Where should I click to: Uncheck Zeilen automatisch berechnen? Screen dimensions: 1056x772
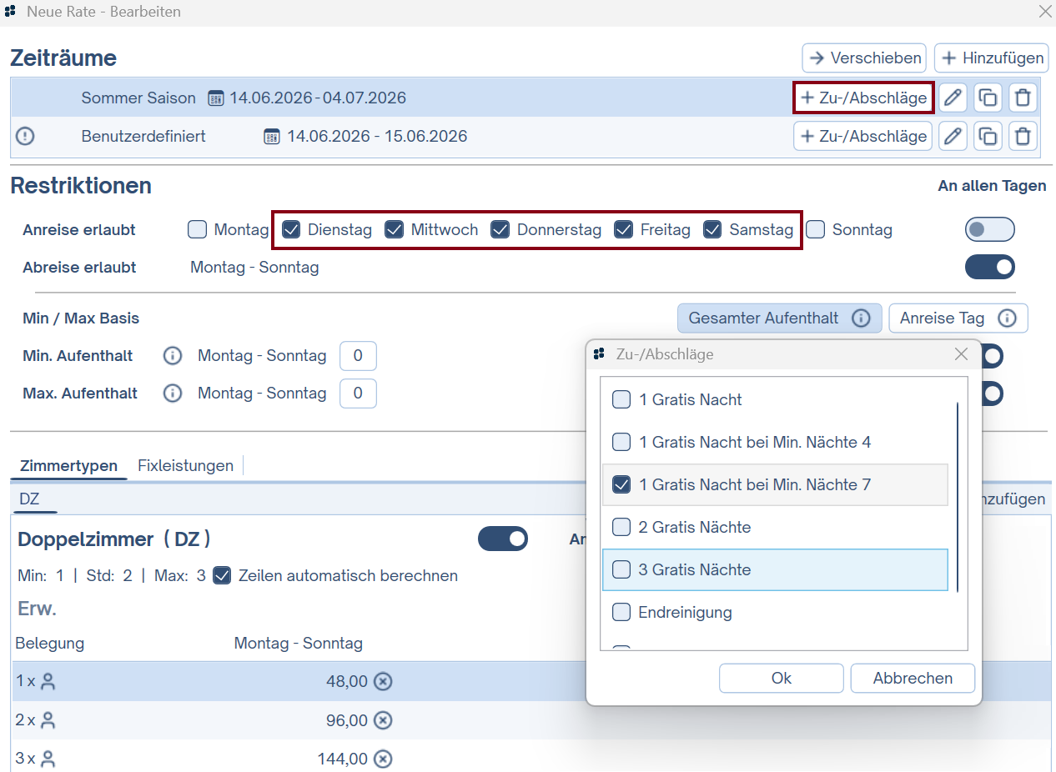pyautogui.click(x=222, y=575)
